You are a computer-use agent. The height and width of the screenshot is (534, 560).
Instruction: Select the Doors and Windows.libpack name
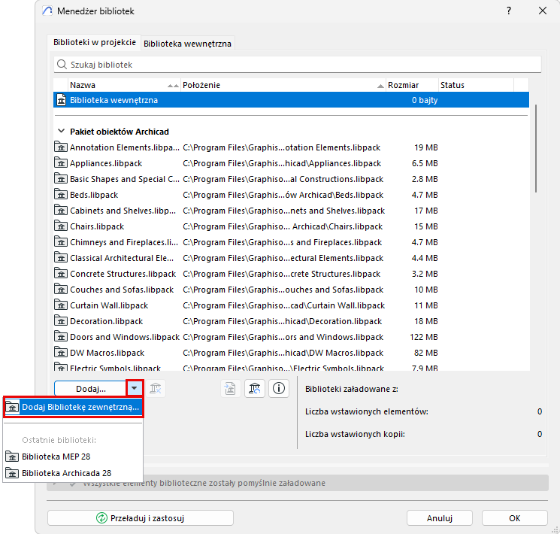125,337
